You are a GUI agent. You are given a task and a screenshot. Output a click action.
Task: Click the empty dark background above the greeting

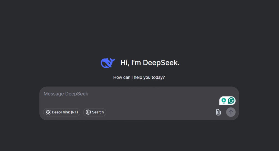tap(139, 27)
